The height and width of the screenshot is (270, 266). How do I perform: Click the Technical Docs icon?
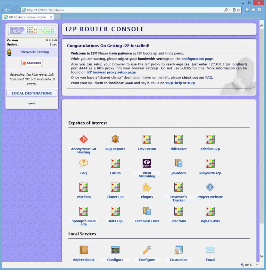pos(147,211)
